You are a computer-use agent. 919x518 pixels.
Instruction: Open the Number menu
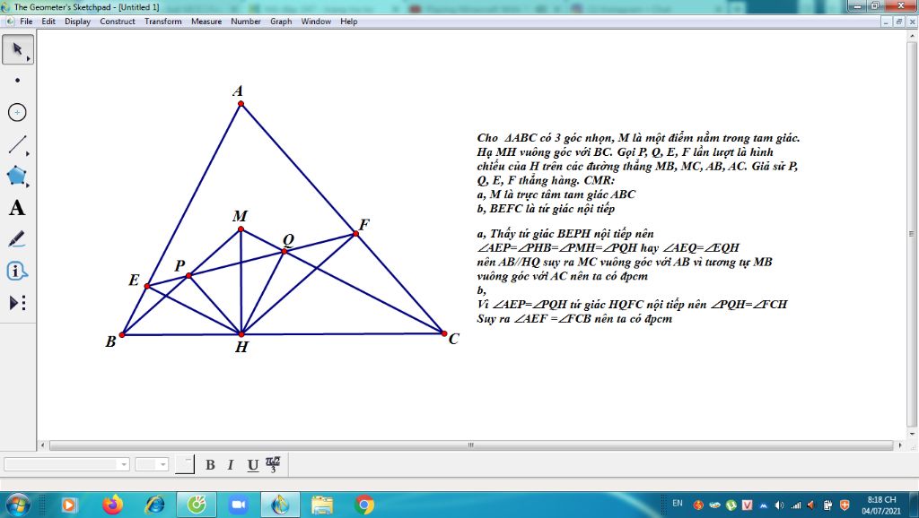pyautogui.click(x=246, y=22)
